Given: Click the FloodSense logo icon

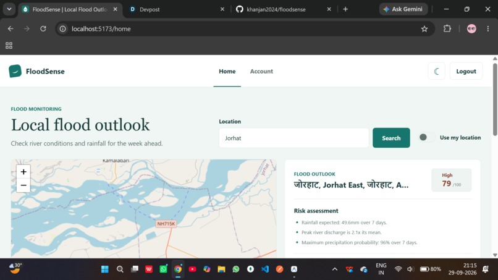Looking at the screenshot, I should pos(15,71).
